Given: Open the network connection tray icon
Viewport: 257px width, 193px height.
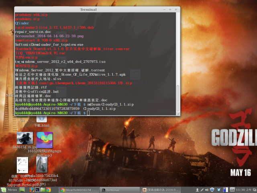Looking at the screenshot, I should coord(202,190).
